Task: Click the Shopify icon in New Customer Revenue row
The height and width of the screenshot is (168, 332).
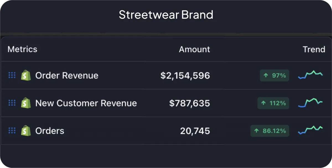Action: tap(26, 103)
